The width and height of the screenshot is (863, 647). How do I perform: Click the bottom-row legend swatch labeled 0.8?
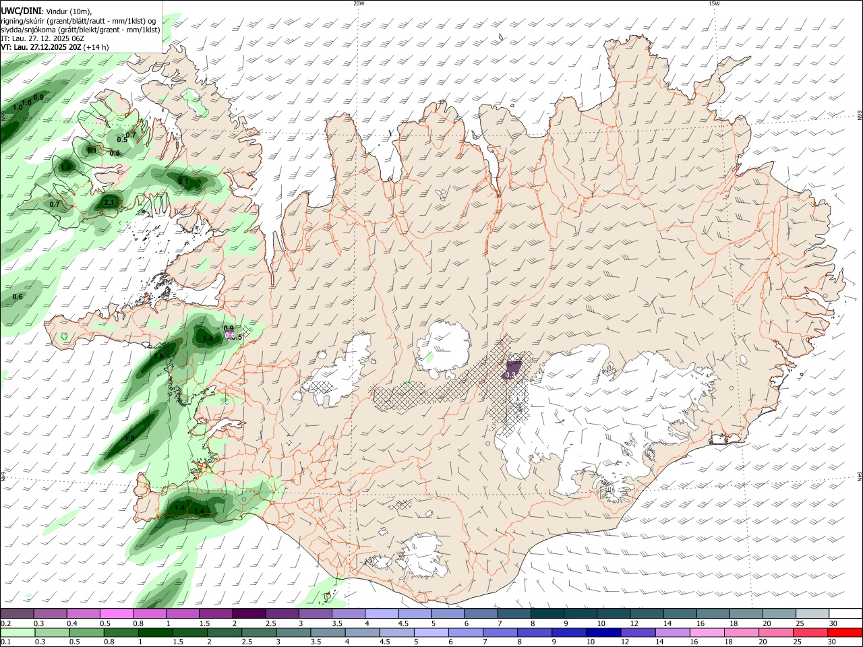pyautogui.click(x=121, y=632)
